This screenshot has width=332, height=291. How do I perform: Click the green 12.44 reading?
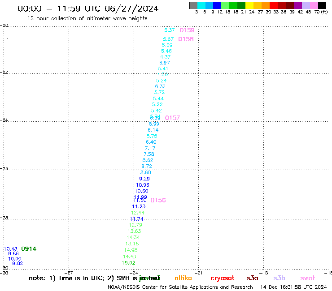138,213
